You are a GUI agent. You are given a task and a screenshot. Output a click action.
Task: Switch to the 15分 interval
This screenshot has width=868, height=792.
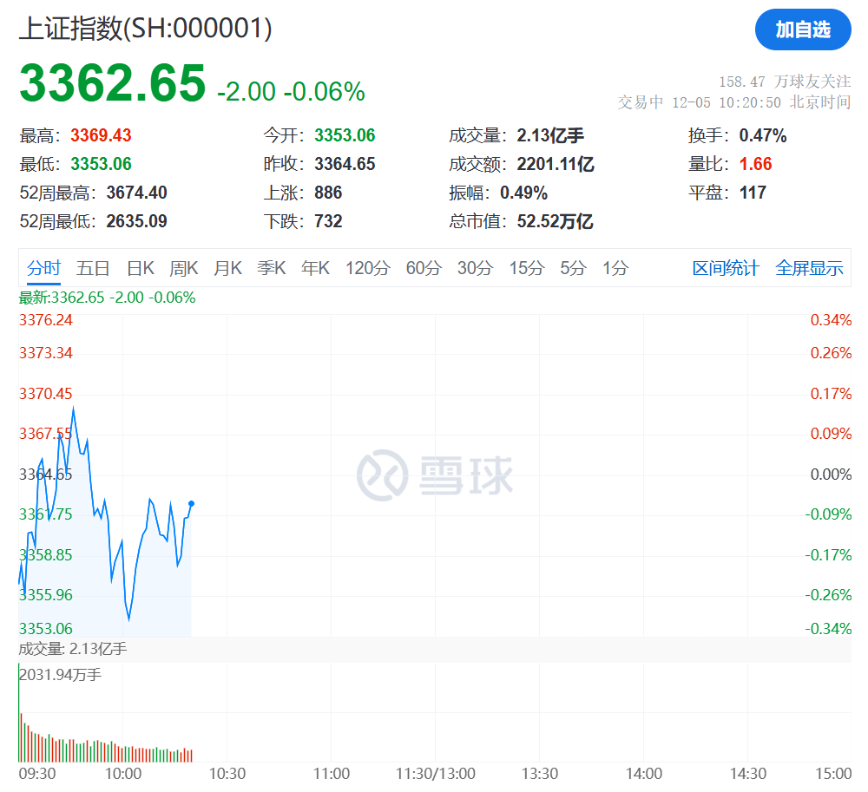pos(526,268)
